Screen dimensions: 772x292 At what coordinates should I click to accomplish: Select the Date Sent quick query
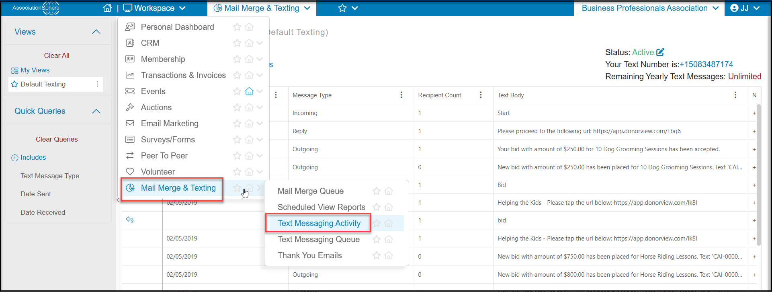pyautogui.click(x=36, y=194)
